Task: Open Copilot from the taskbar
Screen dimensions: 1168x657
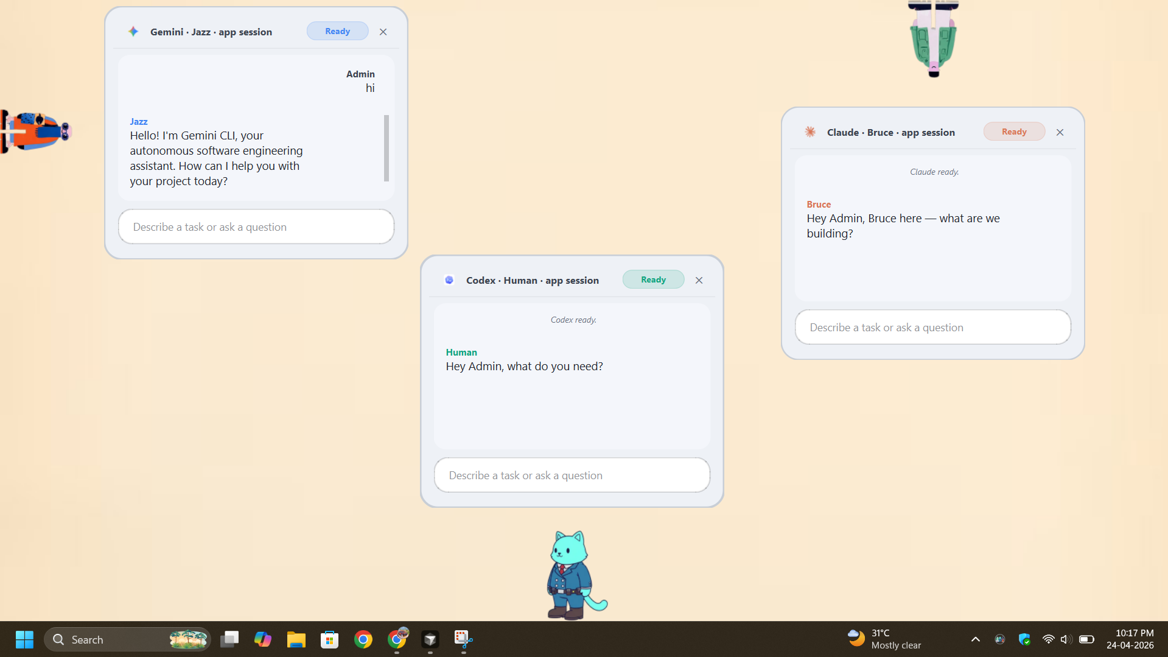Action: (263, 639)
